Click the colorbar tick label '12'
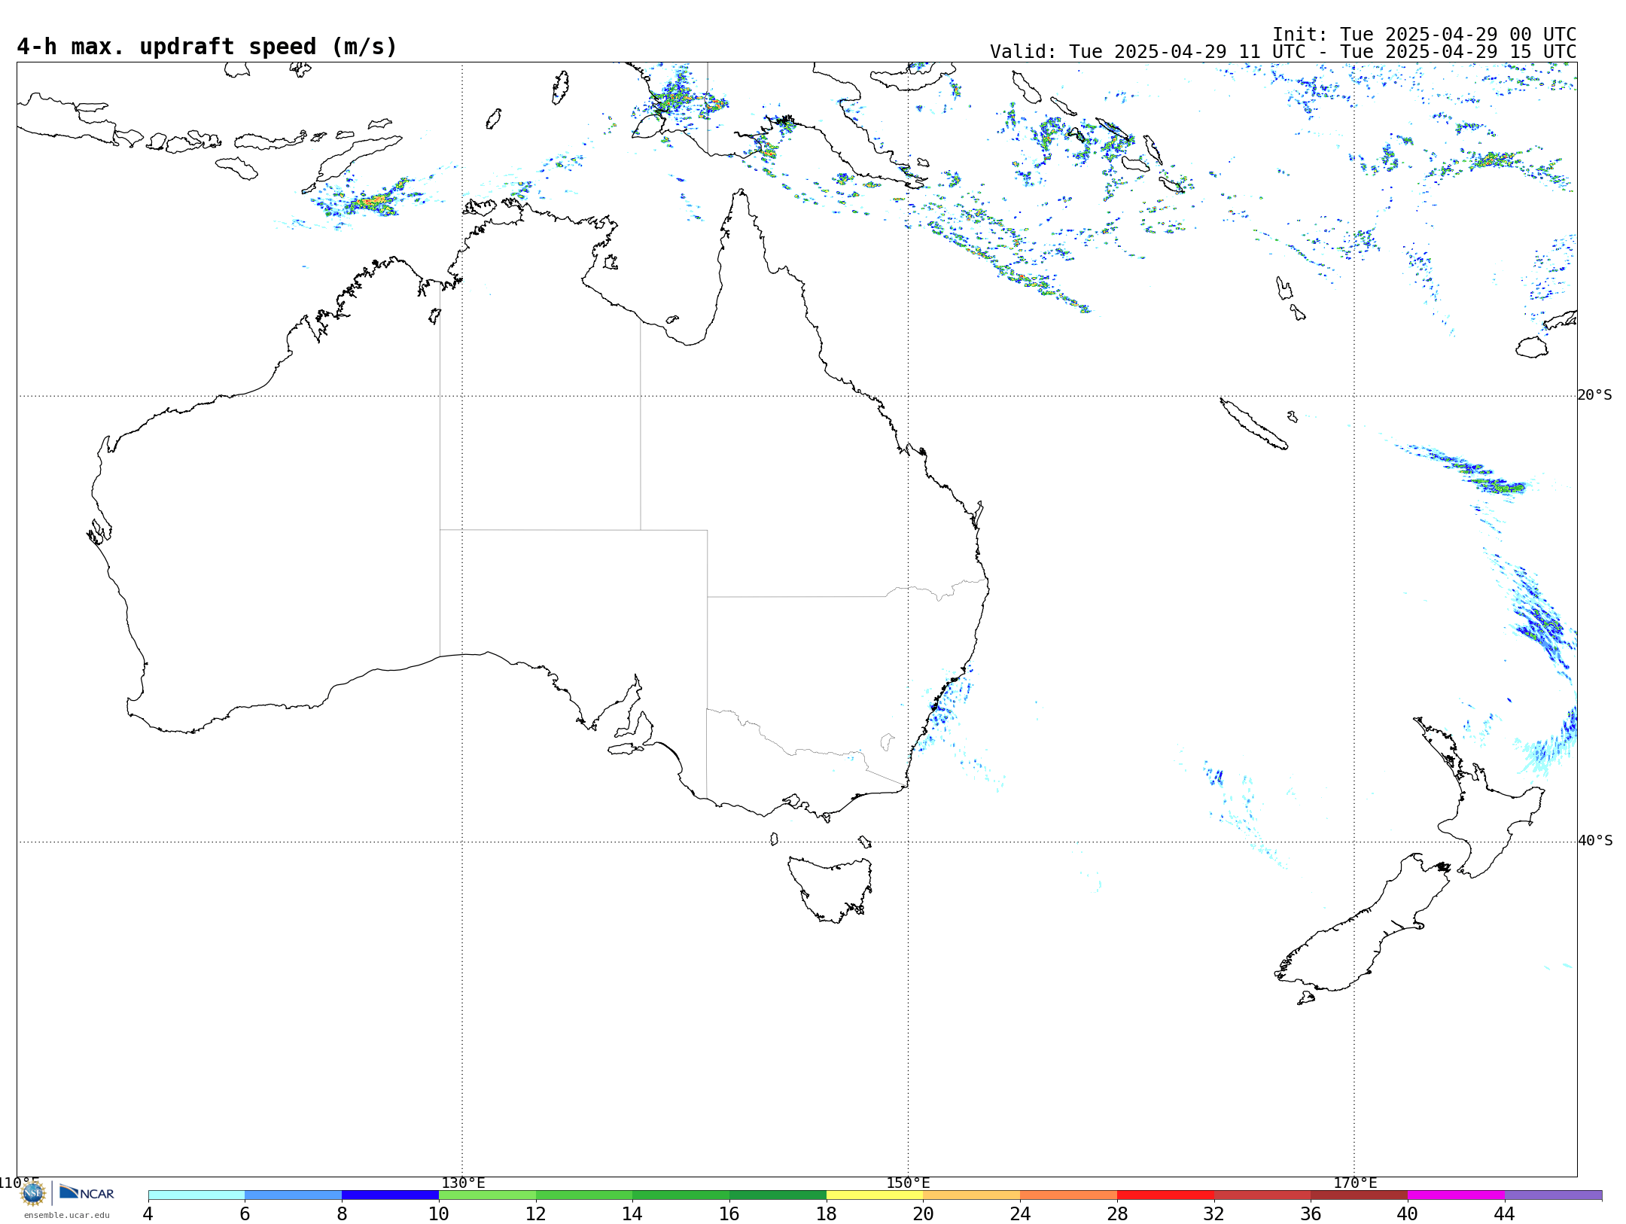Screen dimensions: 1626x1224 (x=536, y=1213)
